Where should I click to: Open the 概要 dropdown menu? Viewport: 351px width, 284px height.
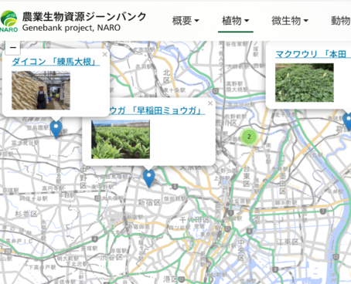[x=186, y=21]
